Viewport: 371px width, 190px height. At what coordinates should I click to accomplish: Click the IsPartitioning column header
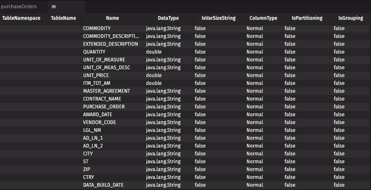(x=307, y=18)
